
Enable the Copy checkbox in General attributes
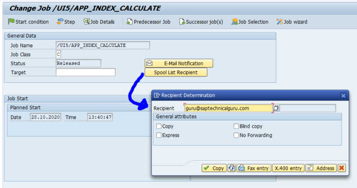tap(159, 126)
